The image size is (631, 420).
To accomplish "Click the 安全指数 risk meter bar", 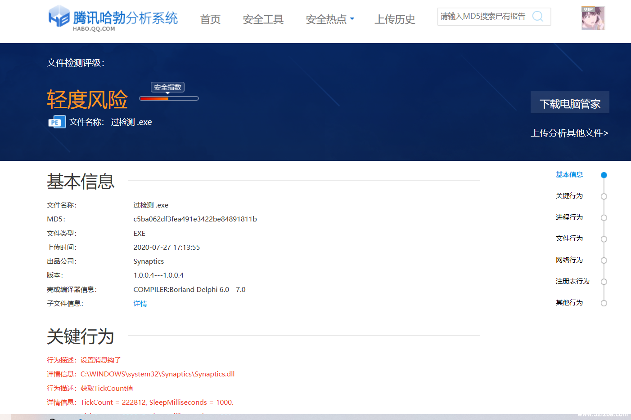I will (x=169, y=98).
